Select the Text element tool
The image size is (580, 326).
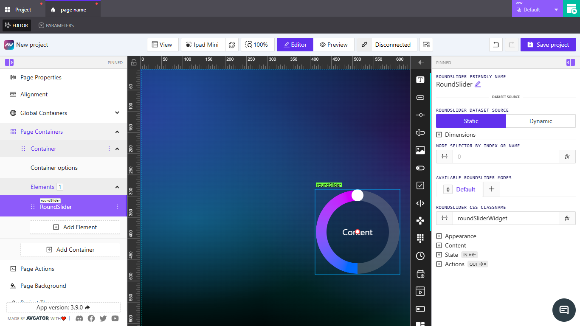click(x=420, y=79)
